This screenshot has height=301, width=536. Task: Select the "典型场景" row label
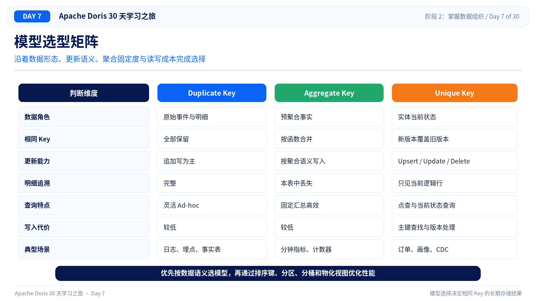tap(84, 249)
